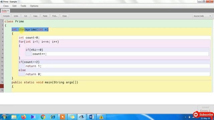This screenshot has width=214, height=120.
Task: Open the purple play media app icon
Action: (x=33, y=117)
